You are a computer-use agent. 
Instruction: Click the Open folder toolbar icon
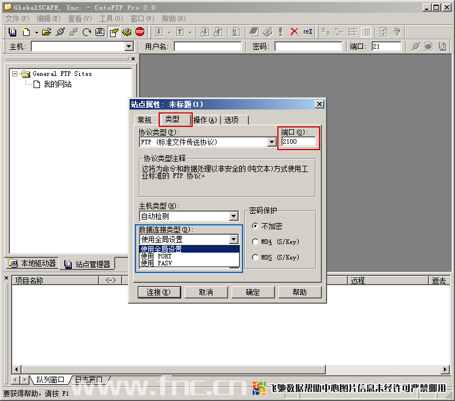pyautogui.click(x=46, y=32)
